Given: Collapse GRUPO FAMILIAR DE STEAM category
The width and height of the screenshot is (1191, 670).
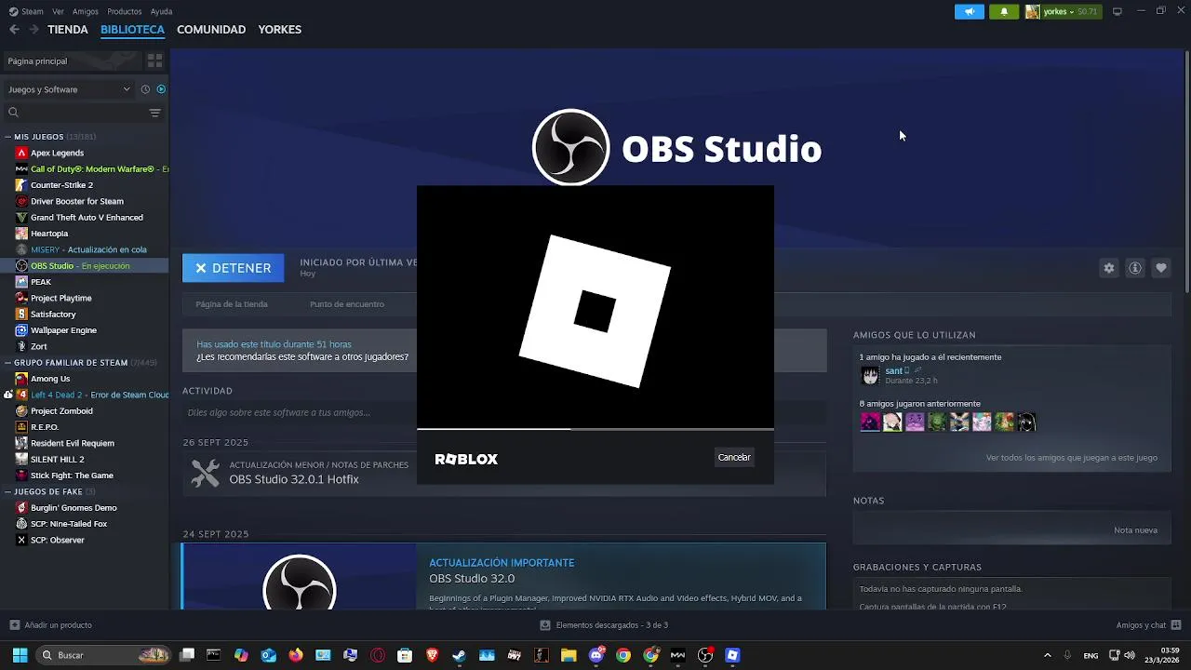Looking at the screenshot, I should coord(8,363).
